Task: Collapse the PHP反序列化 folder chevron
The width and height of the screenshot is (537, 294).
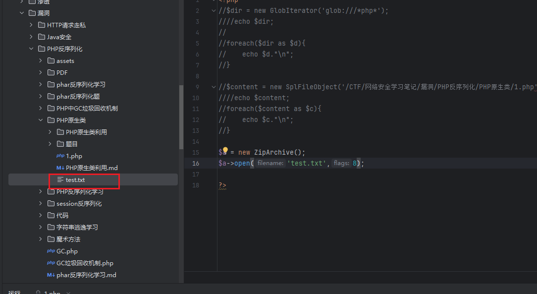Action: click(x=31, y=49)
